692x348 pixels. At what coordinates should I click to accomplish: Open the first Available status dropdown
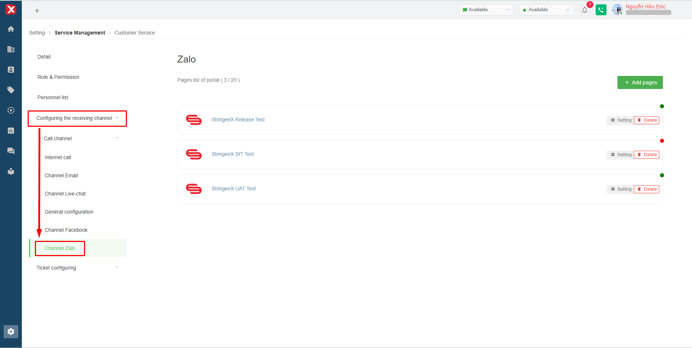pos(486,10)
